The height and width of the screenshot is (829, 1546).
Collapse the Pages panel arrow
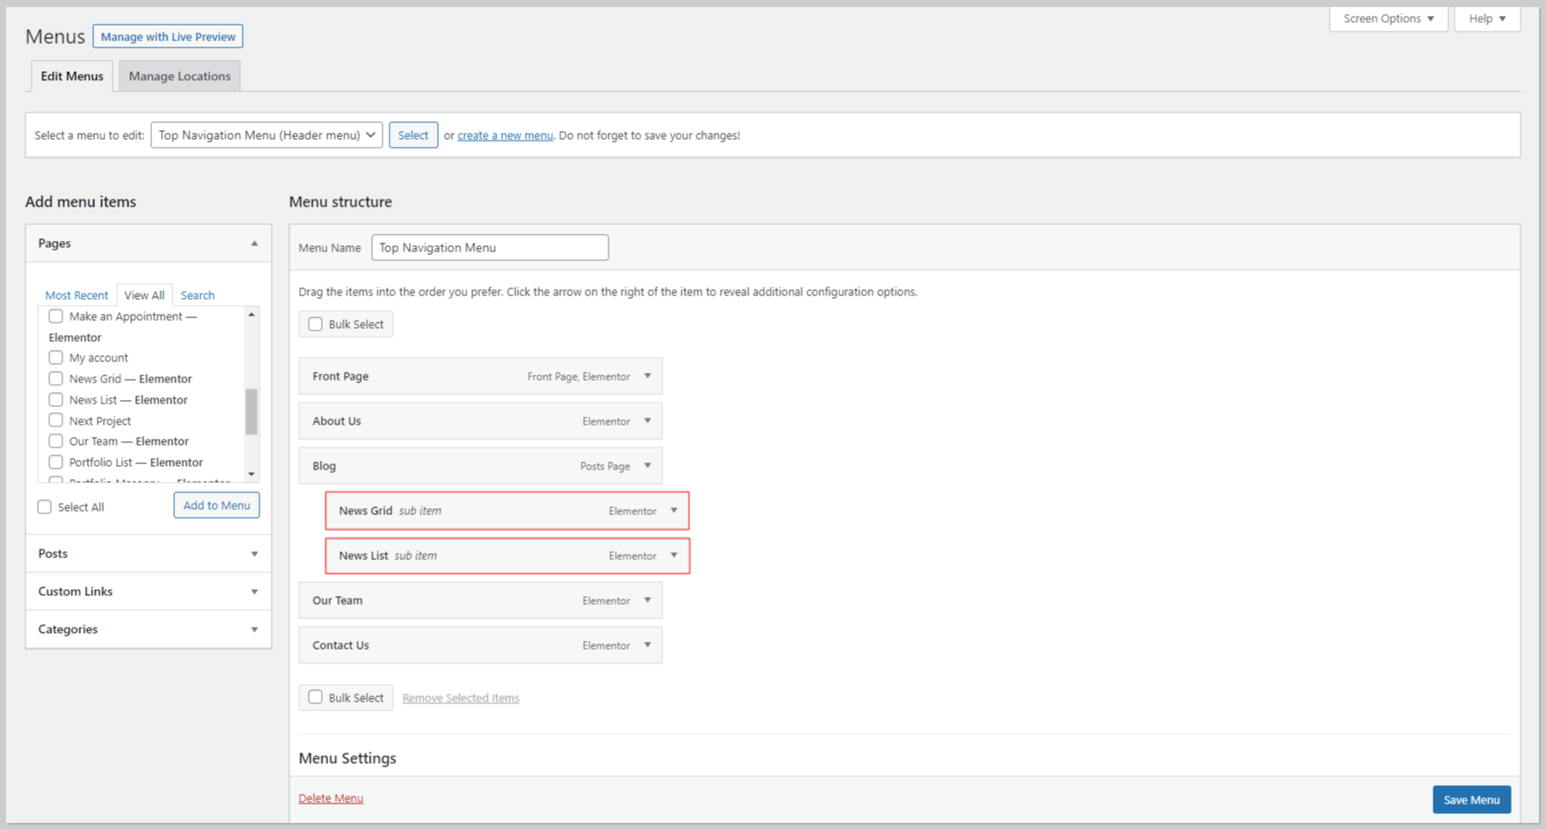(x=254, y=244)
